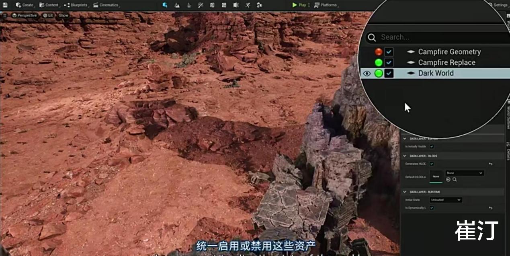Click Dark World green status dot

click(x=379, y=73)
